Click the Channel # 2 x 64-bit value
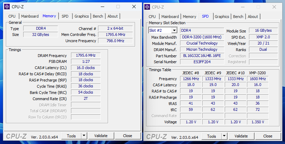The width and height of the screenshot is (285, 144). (x=115, y=28)
